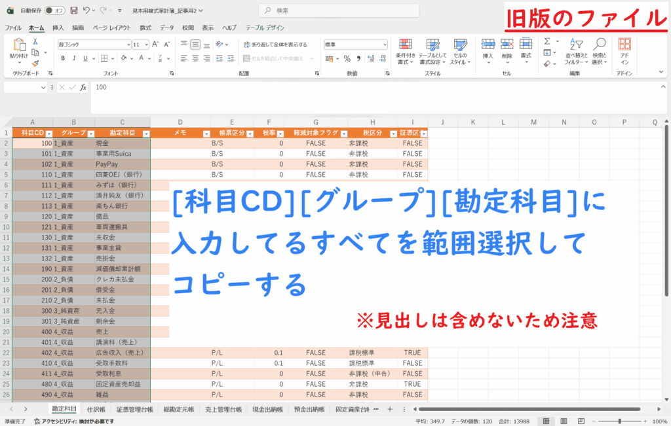
Task: Open the 科目CD column filter dropdown
Action: pyautogui.click(x=47, y=133)
